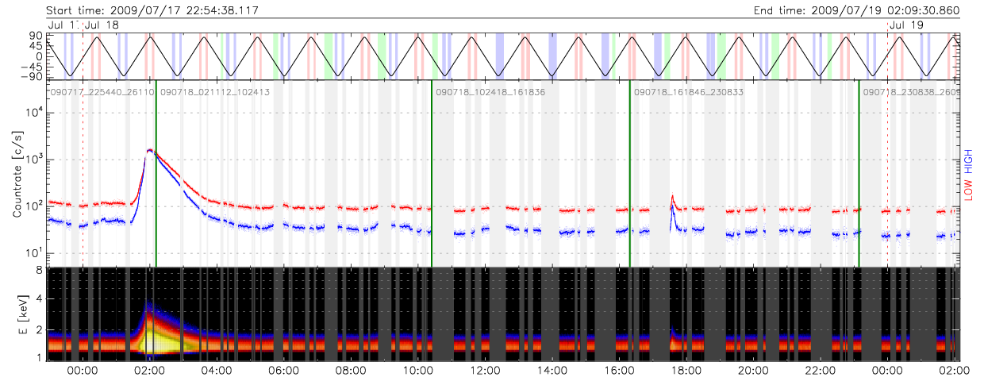Screen dimensions: 984x381
Task: Click the red LOW legend label
Action: [x=968, y=189]
